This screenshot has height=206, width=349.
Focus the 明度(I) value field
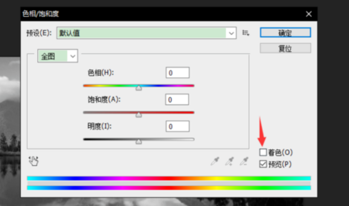coord(178,127)
